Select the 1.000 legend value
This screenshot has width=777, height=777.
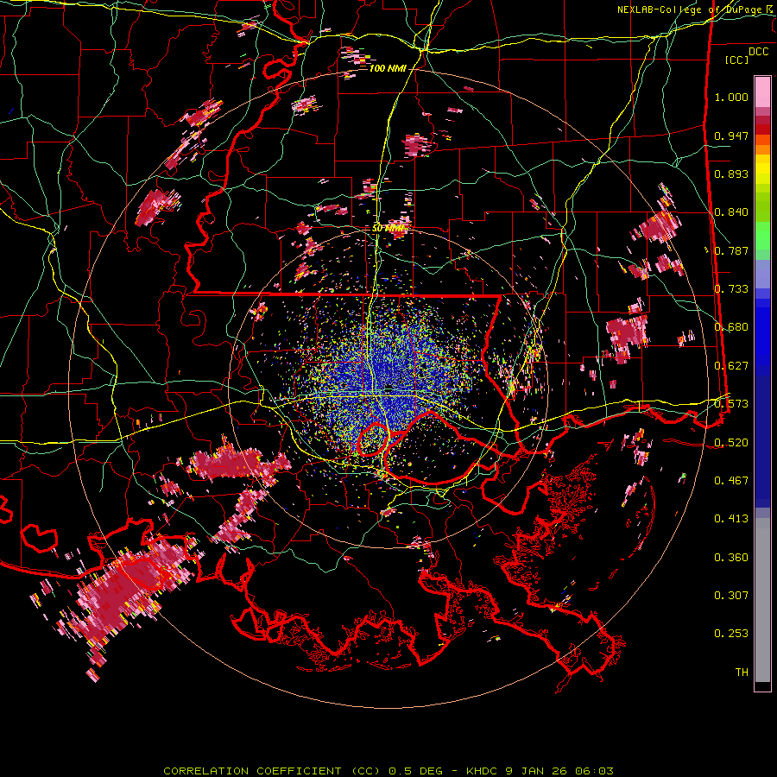pos(731,97)
